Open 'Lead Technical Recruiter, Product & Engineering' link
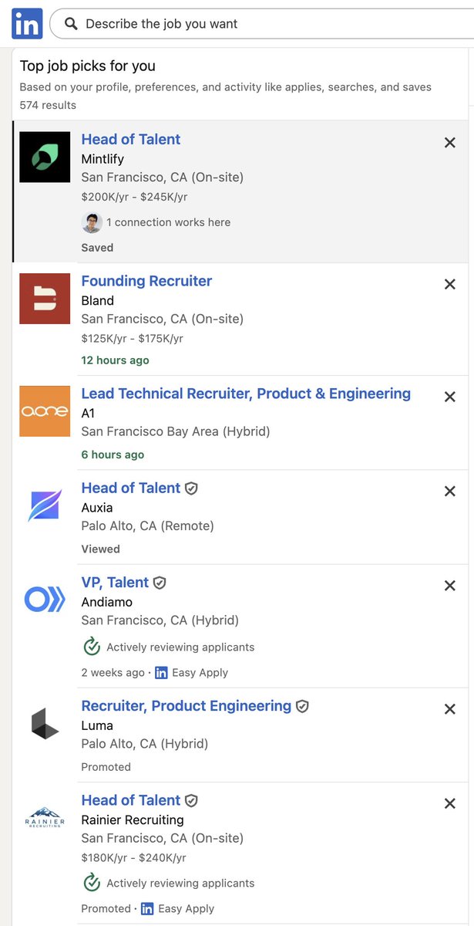This screenshot has height=926, width=474. [x=246, y=394]
